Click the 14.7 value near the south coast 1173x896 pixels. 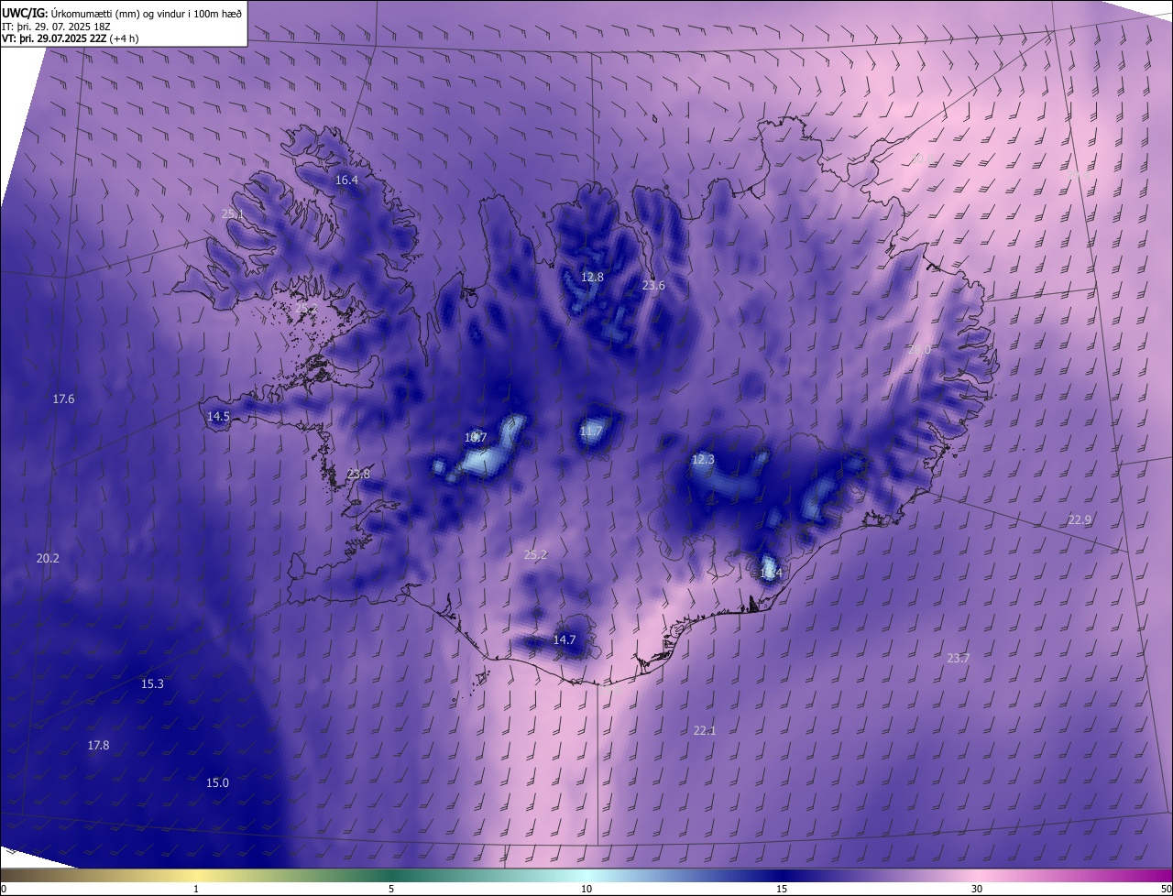(x=565, y=640)
